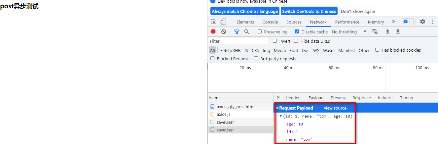Screen dimensions: 438x144
Task: Filter requests by WS type
Action: (x=316, y=50)
